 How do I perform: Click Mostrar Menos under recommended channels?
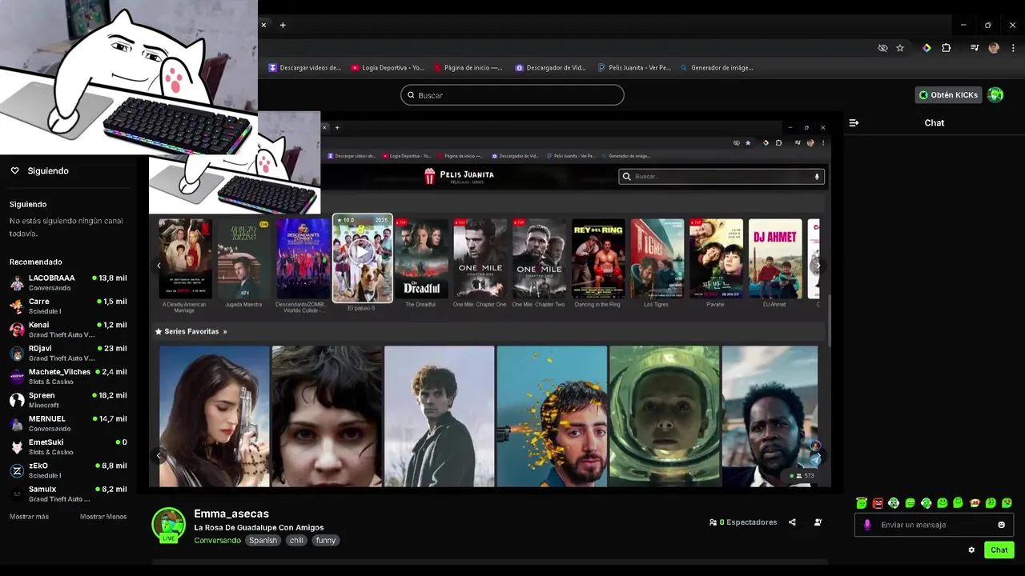click(x=103, y=517)
